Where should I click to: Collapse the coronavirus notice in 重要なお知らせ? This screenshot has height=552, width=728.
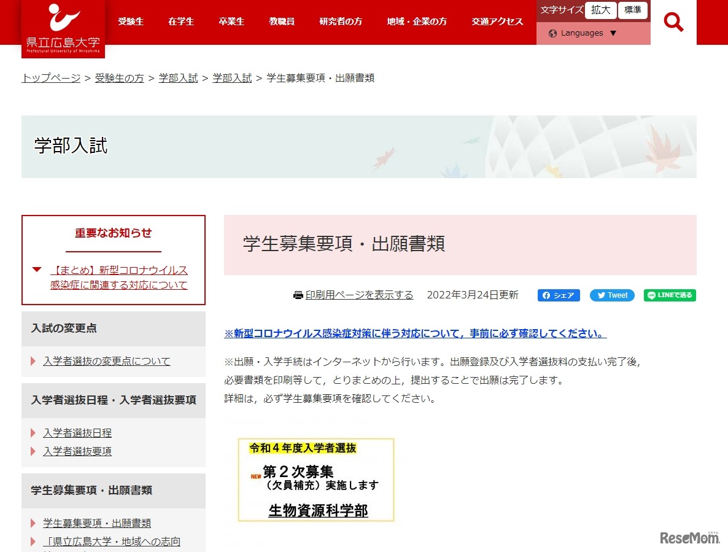coord(37,270)
